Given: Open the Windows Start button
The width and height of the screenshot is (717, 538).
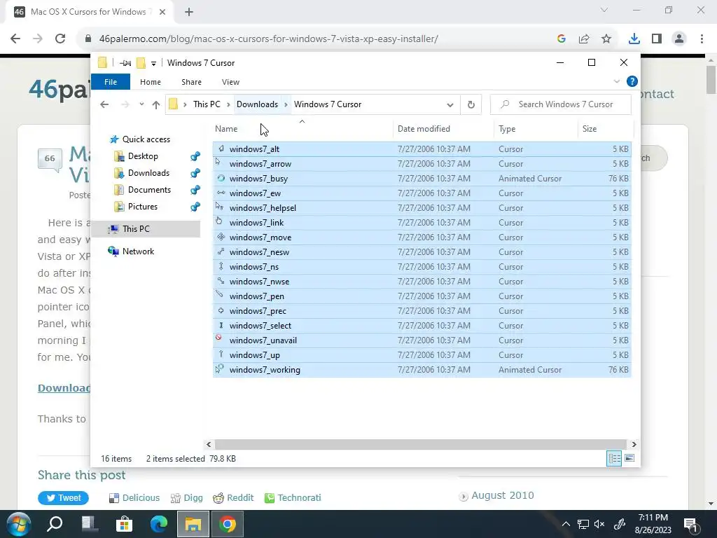Looking at the screenshot, I should pyautogui.click(x=19, y=524).
